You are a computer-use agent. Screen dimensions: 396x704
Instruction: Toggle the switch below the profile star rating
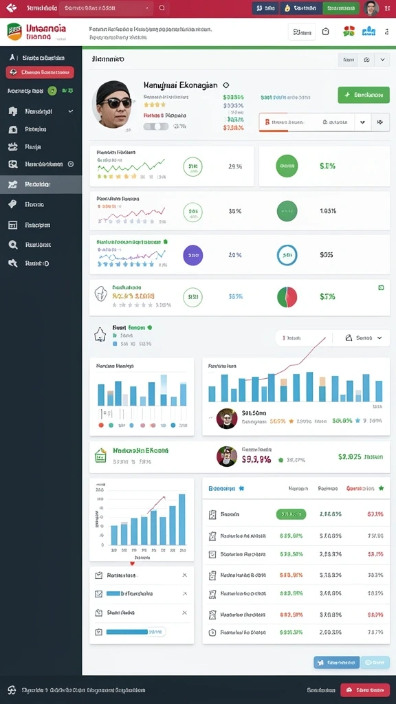(x=155, y=126)
